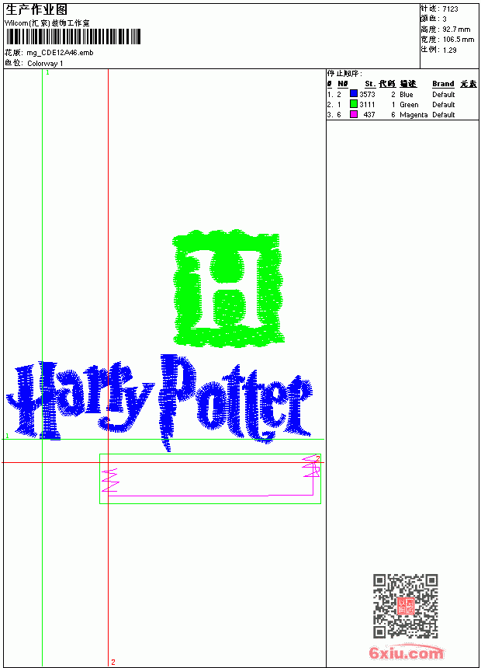
Task: Click the magenta color swatch in row 3
Action: [353, 114]
